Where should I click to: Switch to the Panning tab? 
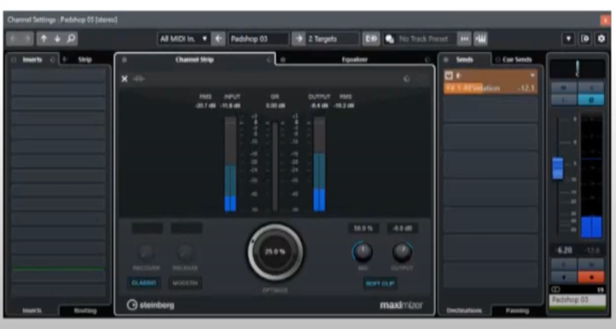pos(517,311)
